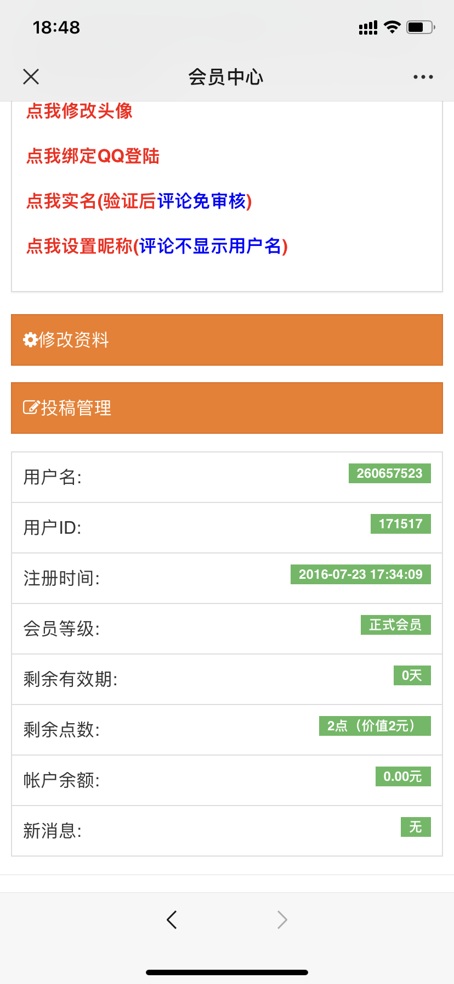Tap the forward chevron at the bottom
Image resolution: width=454 pixels, height=984 pixels.
coord(281,919)
